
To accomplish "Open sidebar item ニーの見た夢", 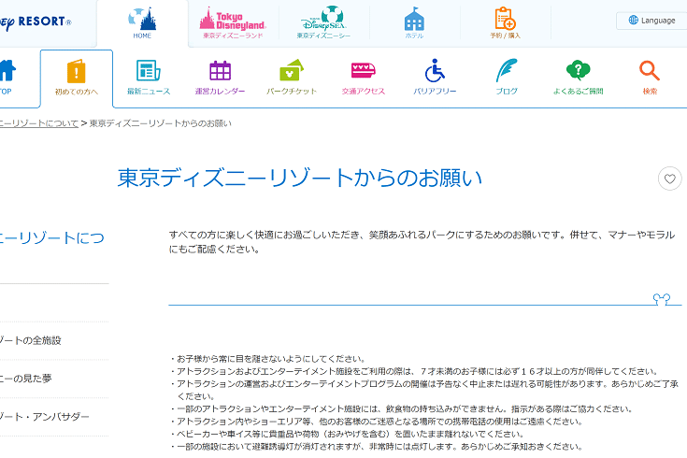I will coord(25,379).
